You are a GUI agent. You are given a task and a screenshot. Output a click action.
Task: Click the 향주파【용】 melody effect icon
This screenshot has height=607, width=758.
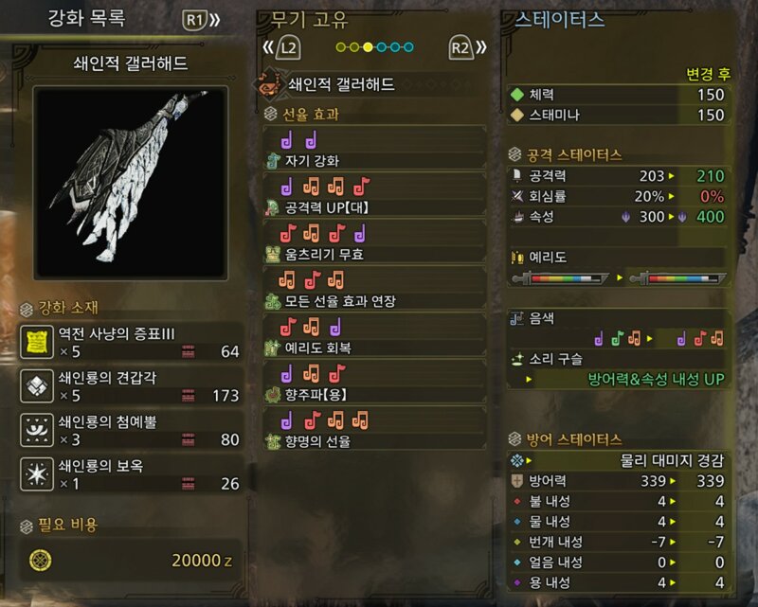tap(273, 394)
